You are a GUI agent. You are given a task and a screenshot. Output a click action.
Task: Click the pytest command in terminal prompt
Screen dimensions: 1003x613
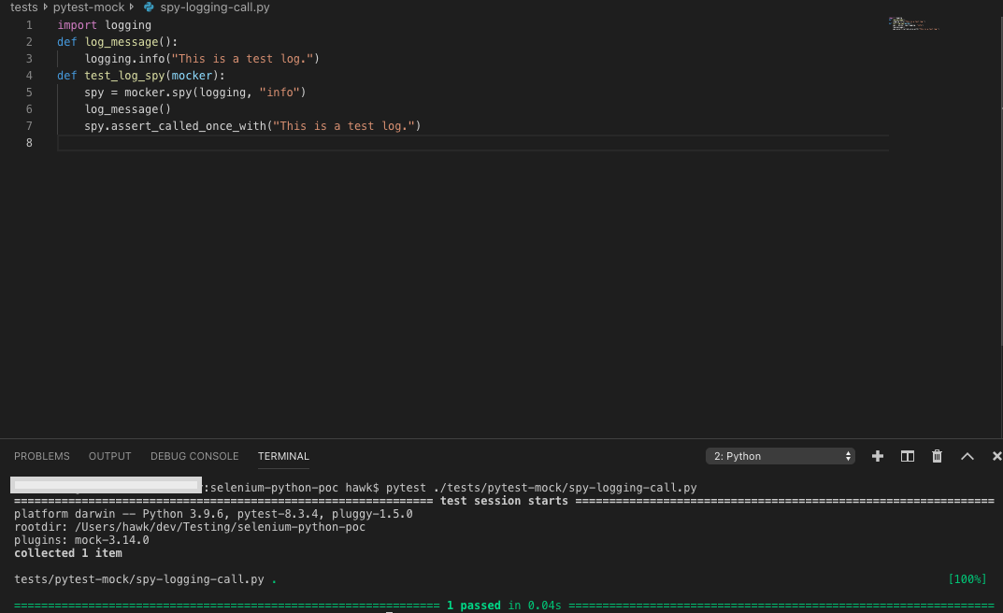coord(541,488)
